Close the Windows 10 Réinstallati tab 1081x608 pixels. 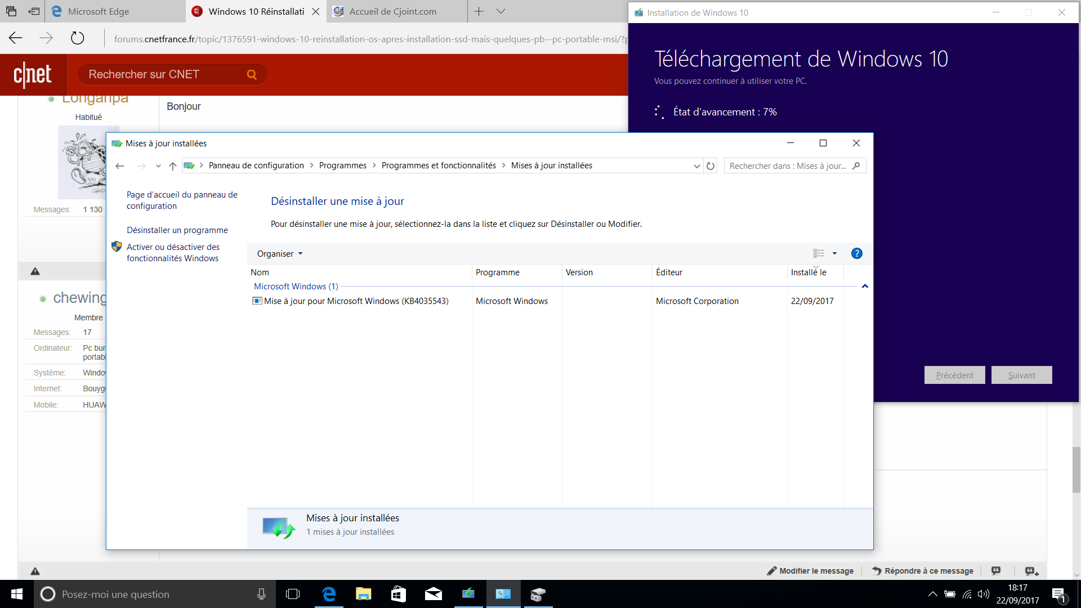[x=316, y=11]
